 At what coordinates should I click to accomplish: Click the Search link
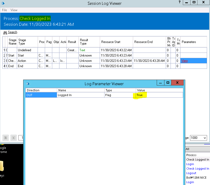coord(13,32)
